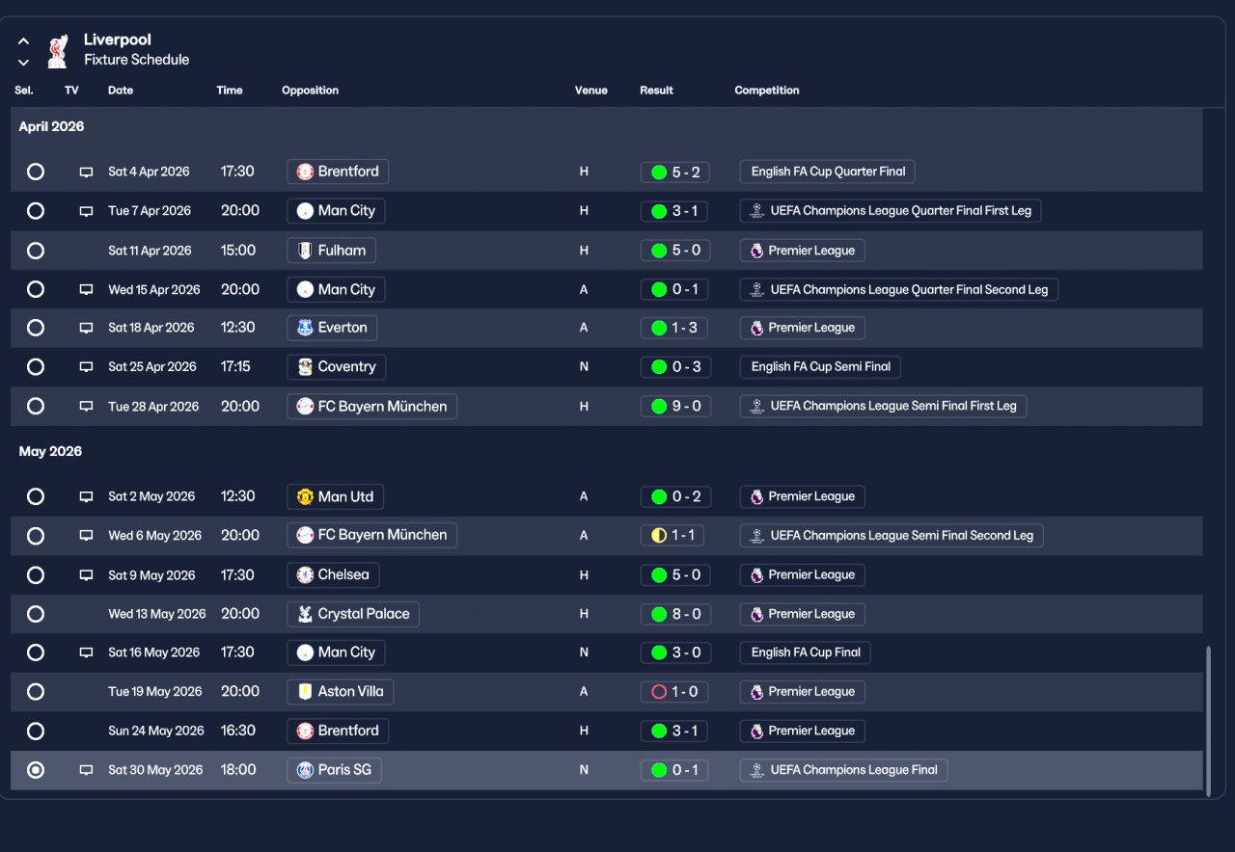The height and width of the screenshot is (852, 1235).
Task: Open Brentford opposition on 24 May
Action: (x=338, y=731)
